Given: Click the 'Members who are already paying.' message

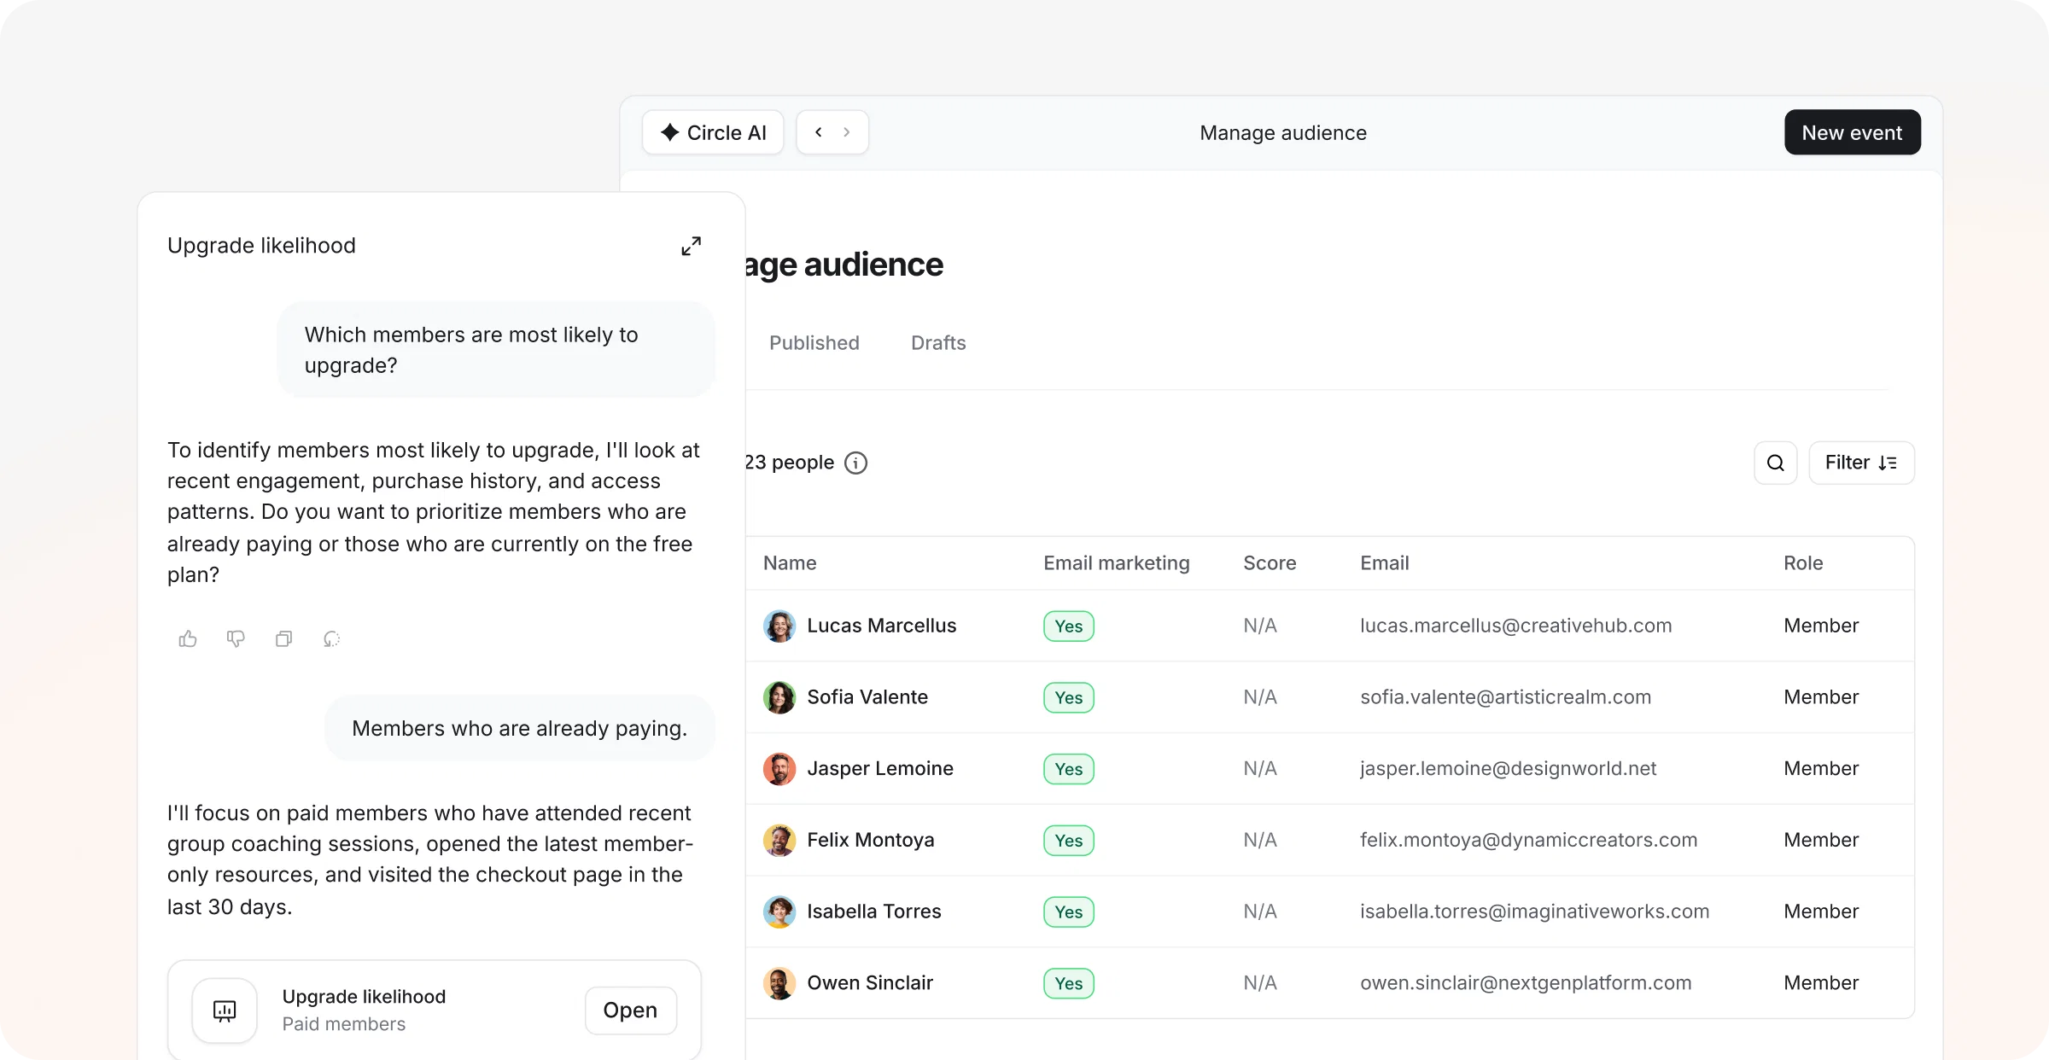Looking at the screenshot, I should 519,728.
